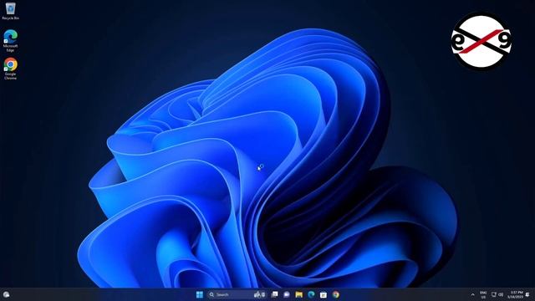Viewport: 535px width, 301px height.
Task: Click the search highlight icon in the Search box
Action: pyautogui.click(x=259, y=294)
